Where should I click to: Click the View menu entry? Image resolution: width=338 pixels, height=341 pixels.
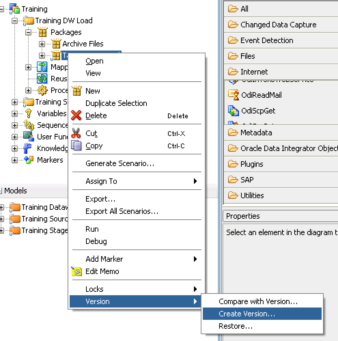point(136,73)
